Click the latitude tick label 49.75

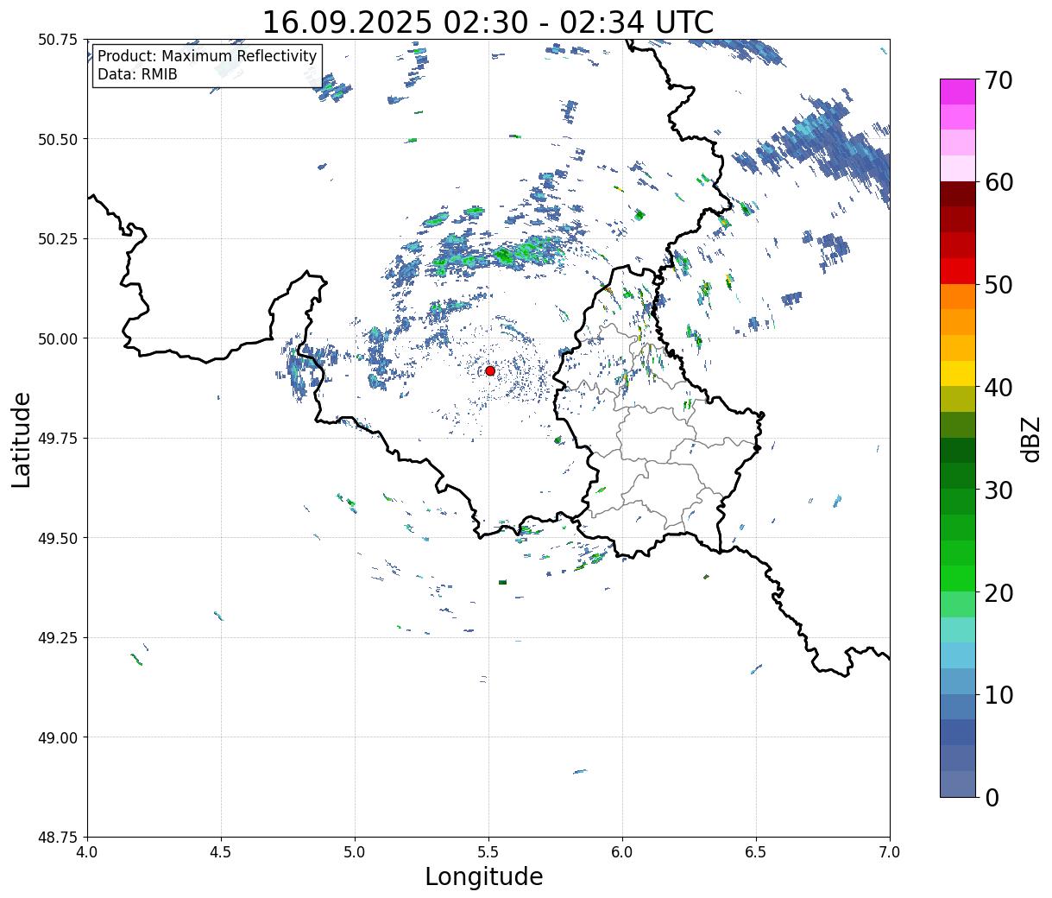pyautogui.click(x=58, y=438)
